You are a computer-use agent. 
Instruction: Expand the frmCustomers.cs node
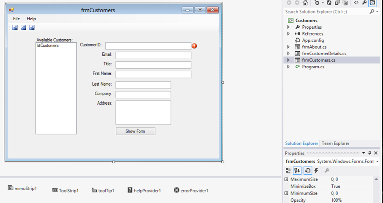288,60
